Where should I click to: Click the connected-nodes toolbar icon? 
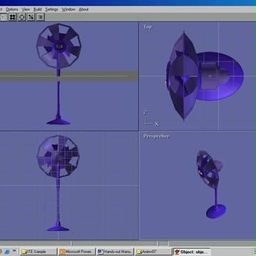tap(31, 17)
